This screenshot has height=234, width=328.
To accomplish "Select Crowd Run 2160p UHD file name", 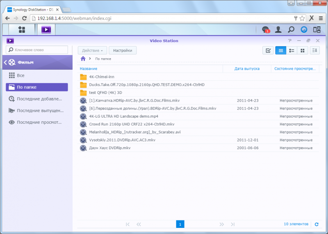I will tap(132, 124).
